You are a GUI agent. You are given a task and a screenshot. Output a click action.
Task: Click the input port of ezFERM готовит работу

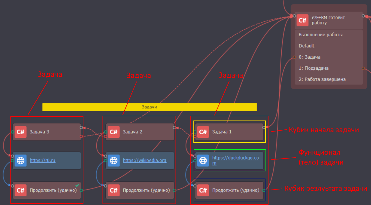point(294,16)
